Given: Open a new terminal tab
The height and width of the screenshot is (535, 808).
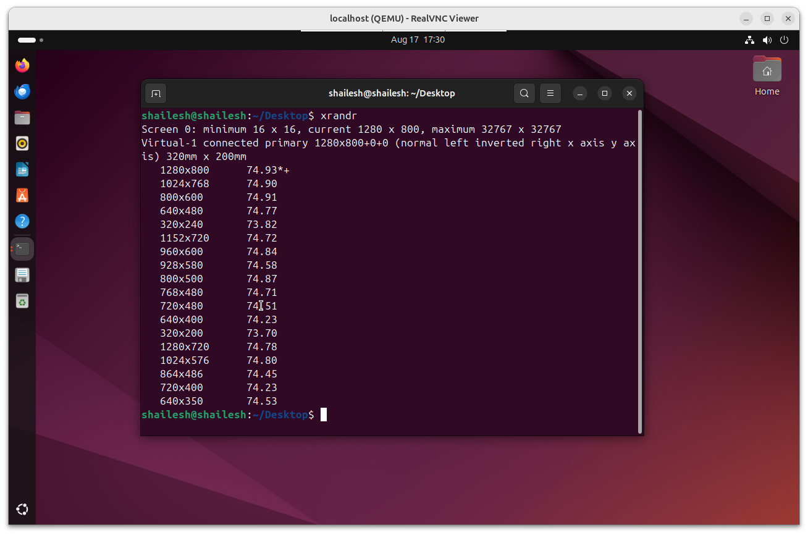Looking at the screenshot, I should tap(156, 93).
